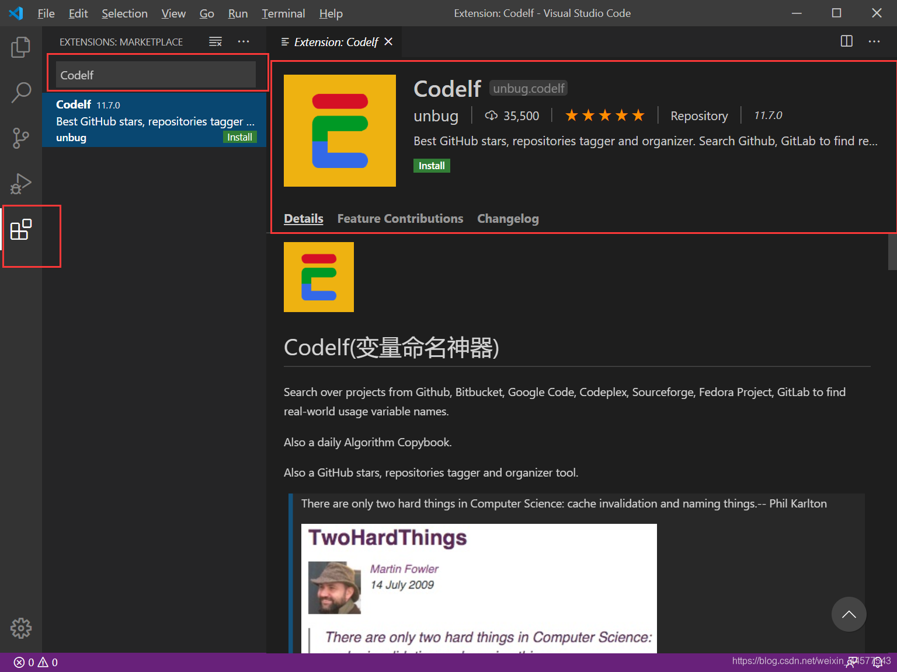Clear extensions search results icon
897x672 pixels.
(x=215, y=41)
